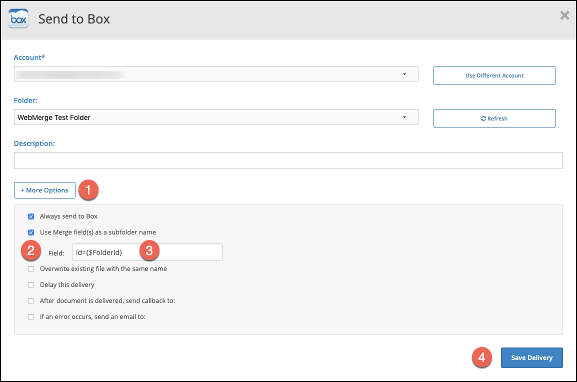Uncheck Use Merge field(s) as subfolder name
Image resolution: width=577 pixels, height=382 pixels.
[x=31, y=232]
